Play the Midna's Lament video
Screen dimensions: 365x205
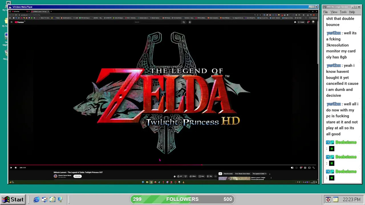(x=11, y=168)
